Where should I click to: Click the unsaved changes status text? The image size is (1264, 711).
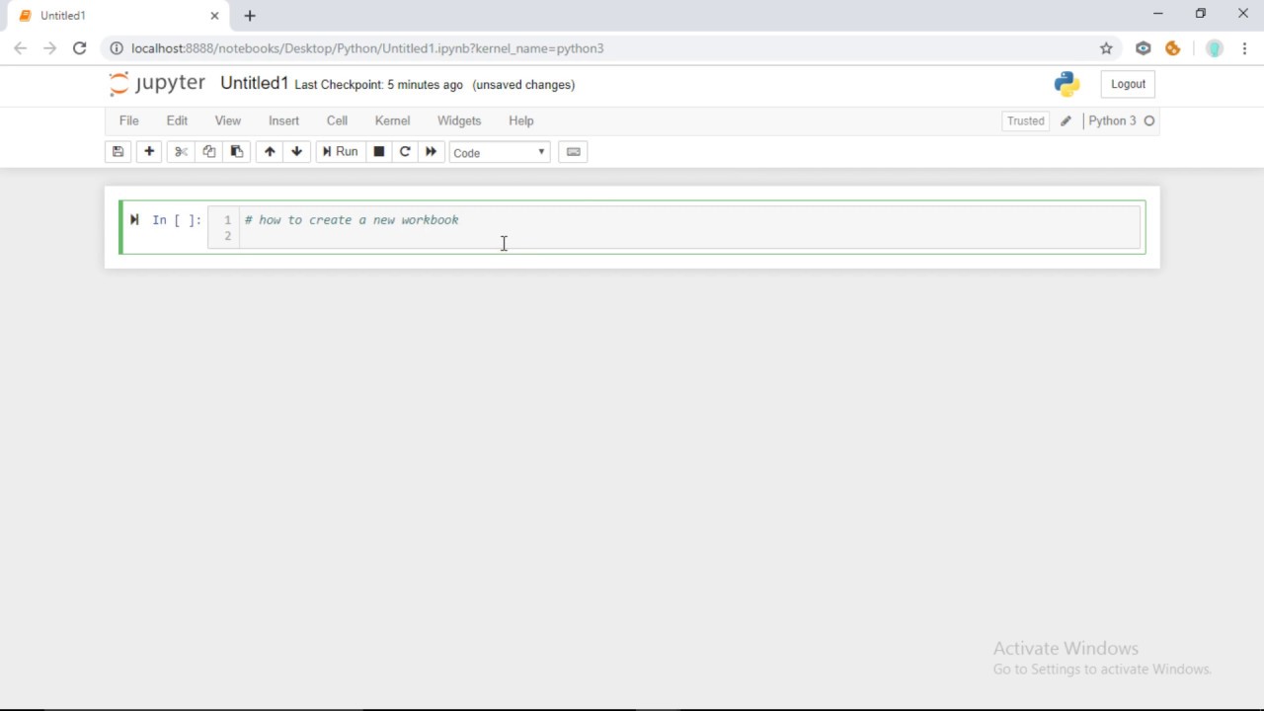(523, 85)
